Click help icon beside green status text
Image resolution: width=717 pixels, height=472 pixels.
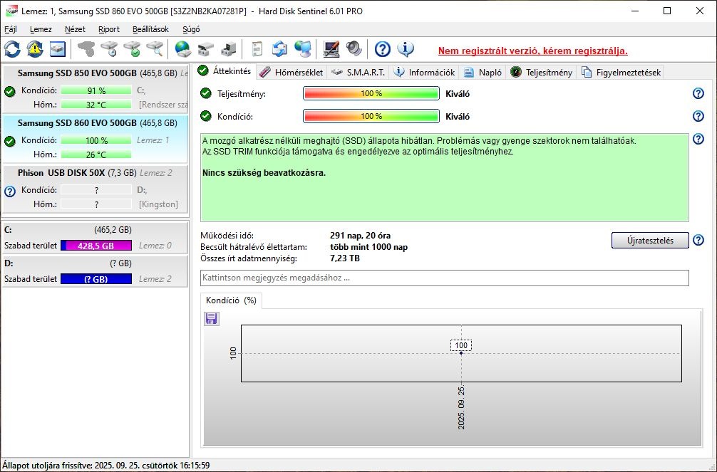pyautogui.click(x=698, y=139)
